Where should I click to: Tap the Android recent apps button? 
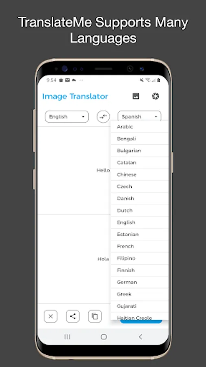[67, 337]
